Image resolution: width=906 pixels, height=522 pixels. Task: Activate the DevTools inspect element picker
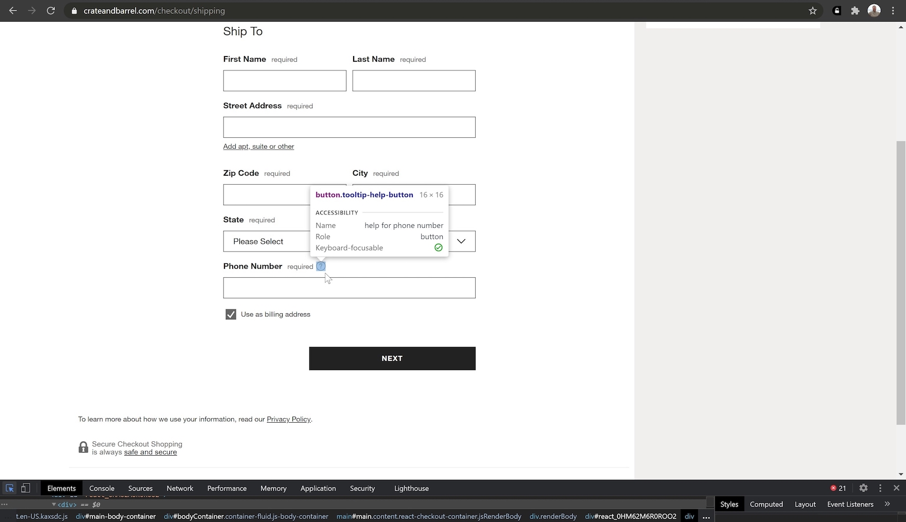(10, 488)
